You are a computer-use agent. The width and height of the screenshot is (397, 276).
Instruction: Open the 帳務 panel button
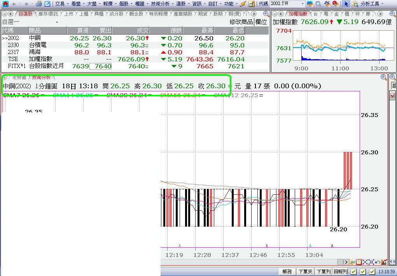[287, 272]
